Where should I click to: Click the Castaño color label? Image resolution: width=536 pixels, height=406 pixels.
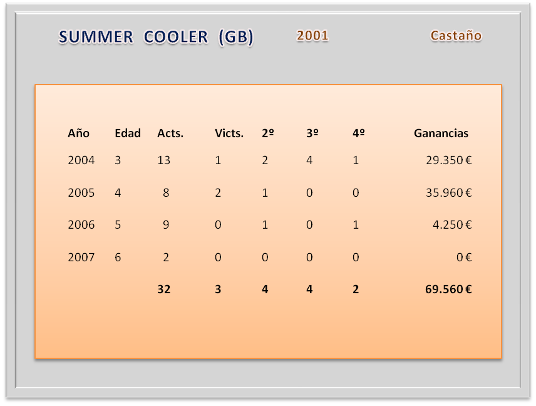click(x=456, y=36)
